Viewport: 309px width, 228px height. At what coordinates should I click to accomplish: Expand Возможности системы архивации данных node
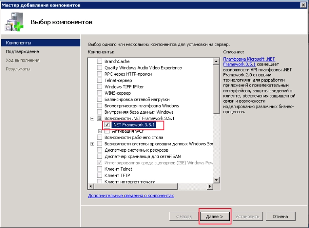coord(92,144)
